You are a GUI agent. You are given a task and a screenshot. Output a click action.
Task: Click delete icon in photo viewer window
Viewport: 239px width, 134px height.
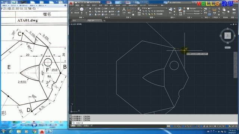click(x=56, y=125)
